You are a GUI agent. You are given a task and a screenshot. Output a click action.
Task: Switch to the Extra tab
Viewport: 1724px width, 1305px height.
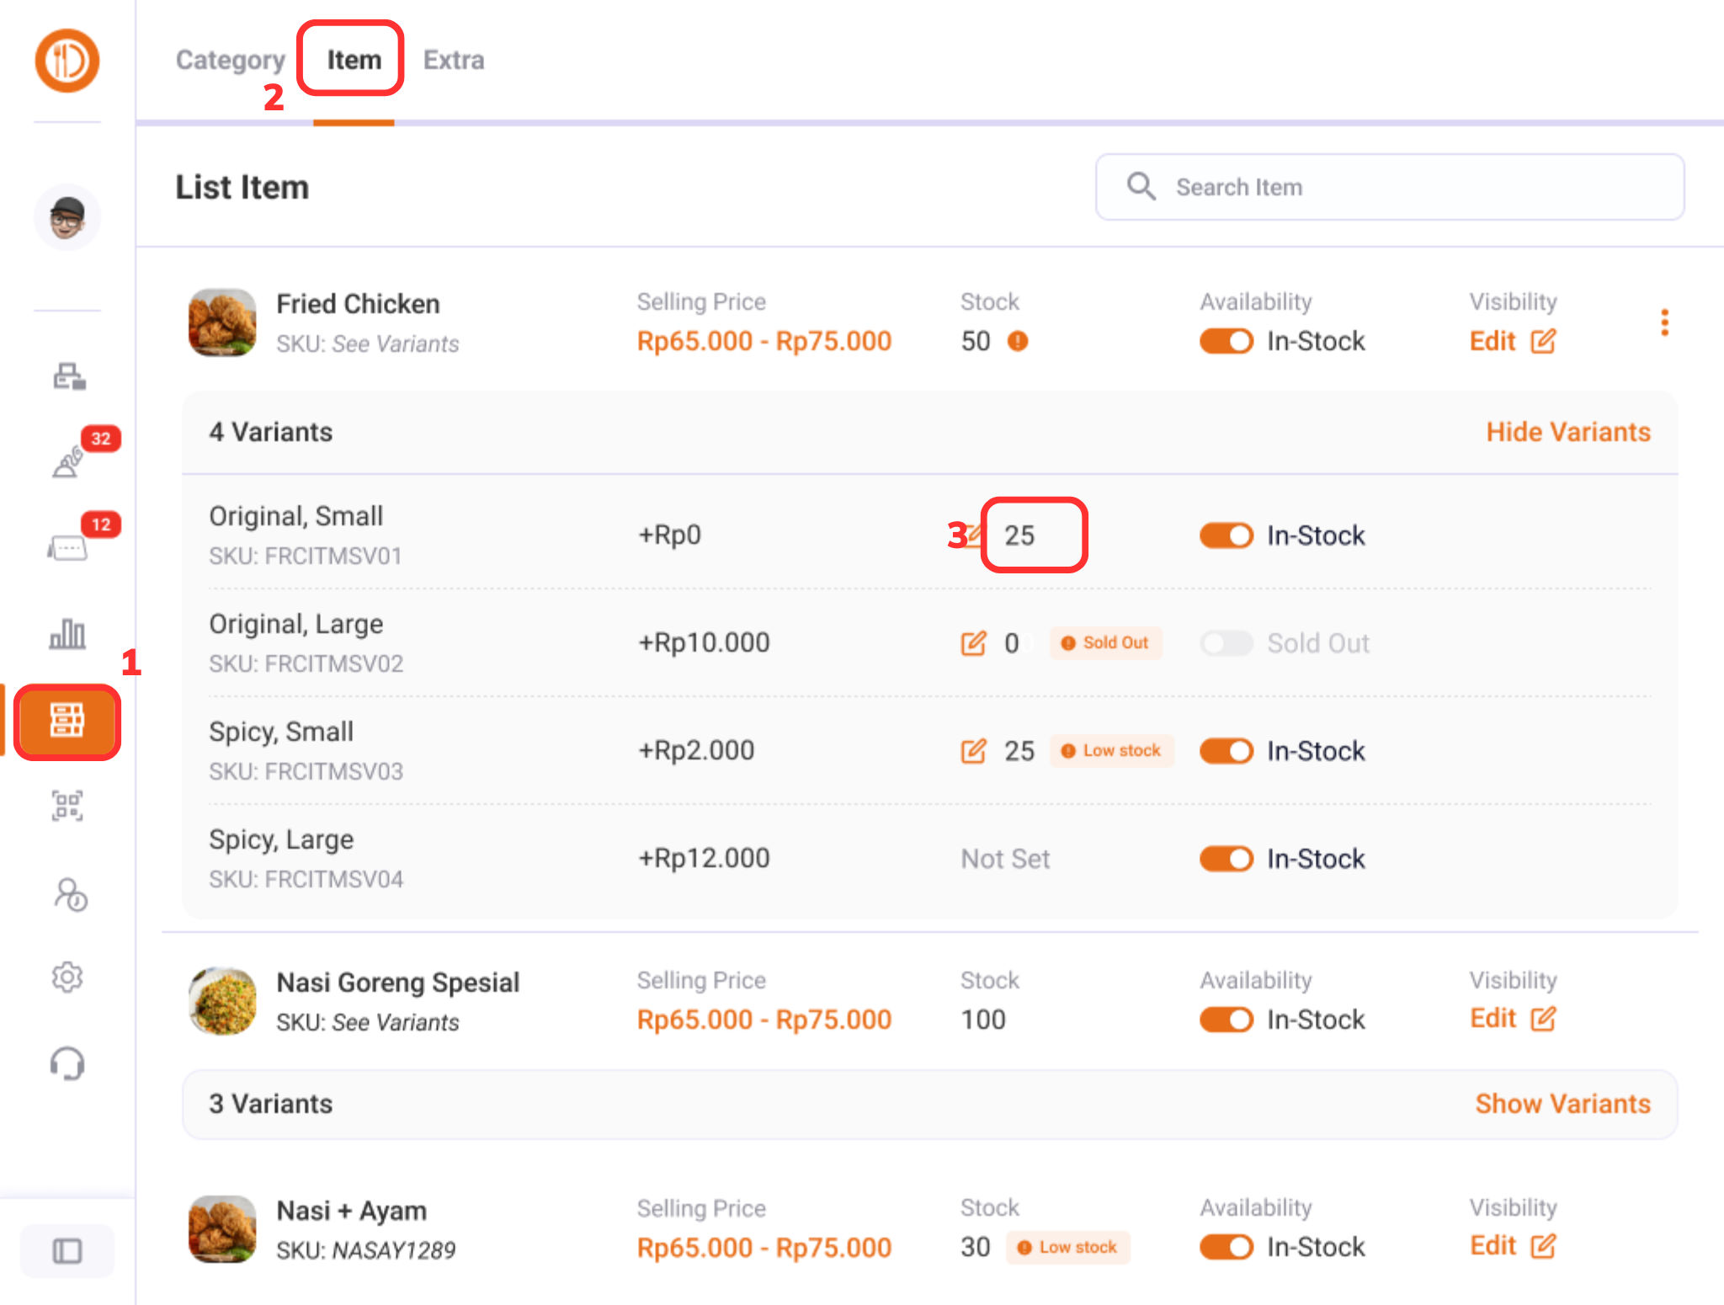454,60
